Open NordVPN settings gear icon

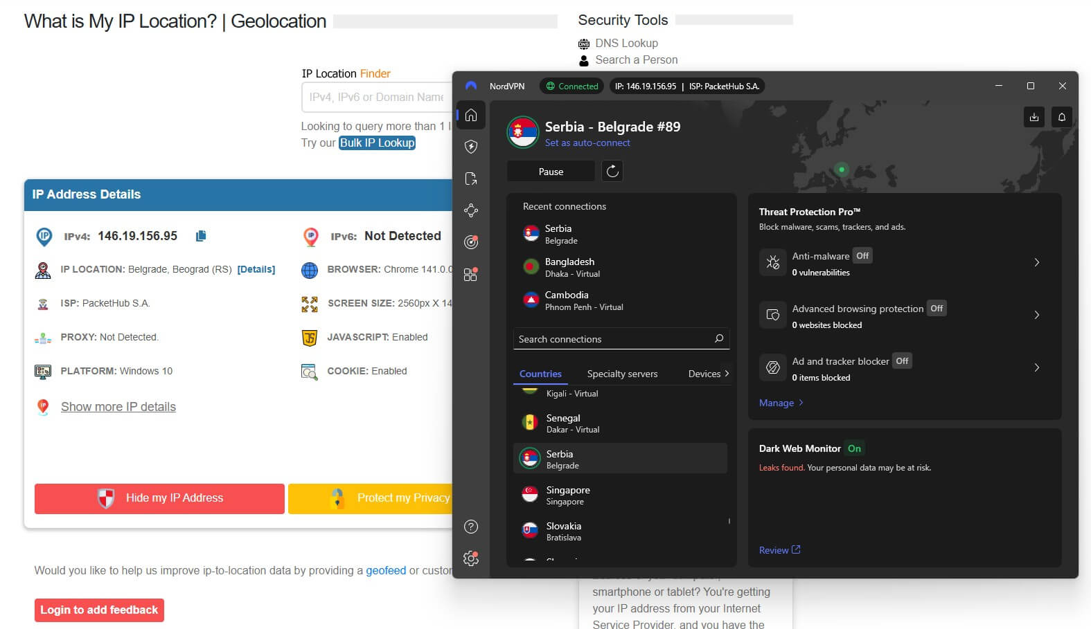click(471, 558)
